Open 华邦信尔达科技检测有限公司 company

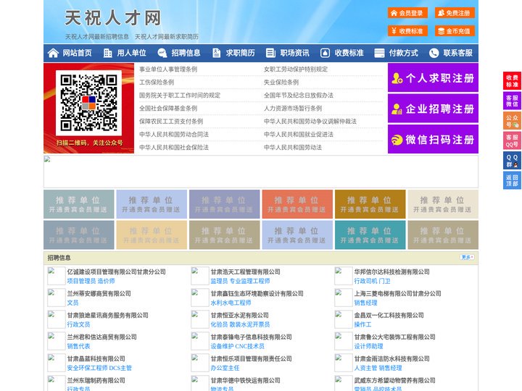point(391,272)
